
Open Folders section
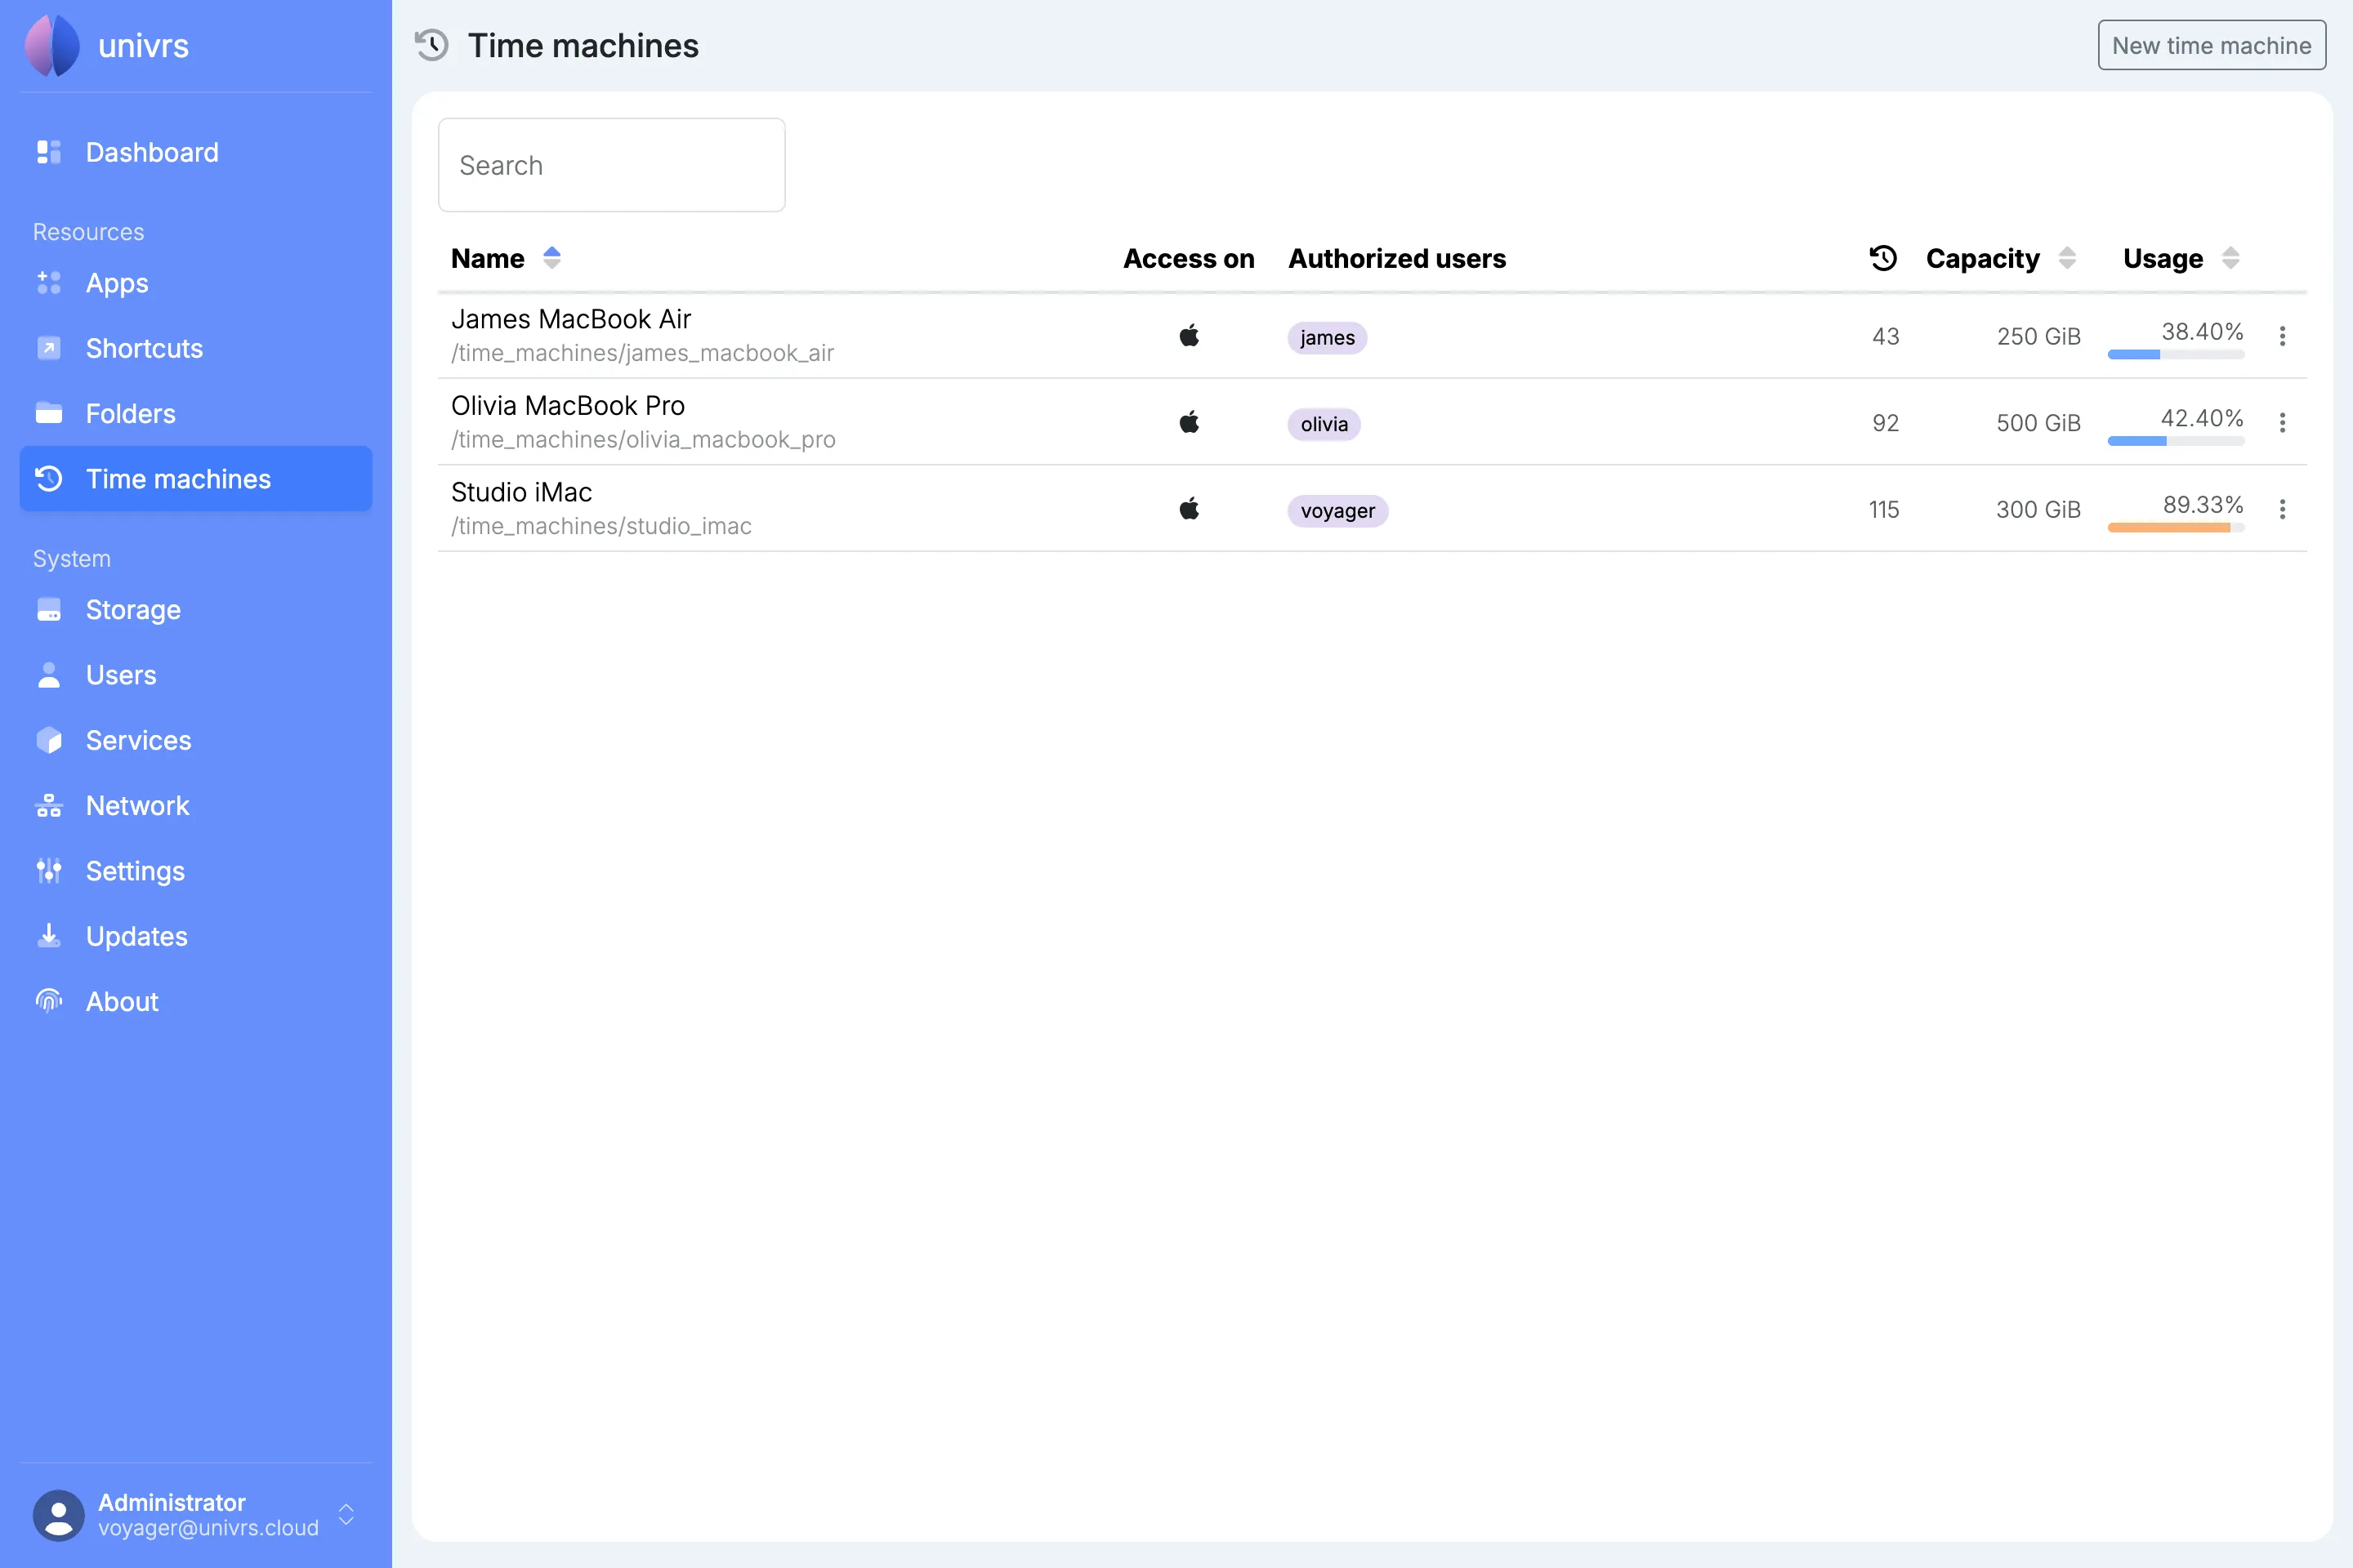click(196, 413)
